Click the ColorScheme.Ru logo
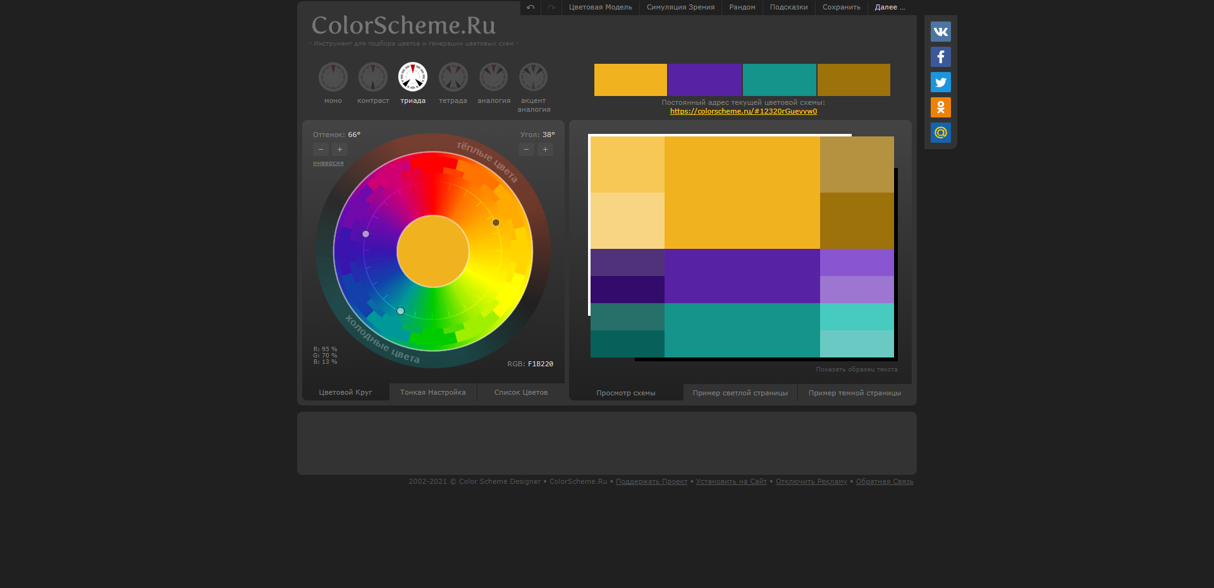Viewport: 1214px width, 588px height. click(x=404, y=25)
